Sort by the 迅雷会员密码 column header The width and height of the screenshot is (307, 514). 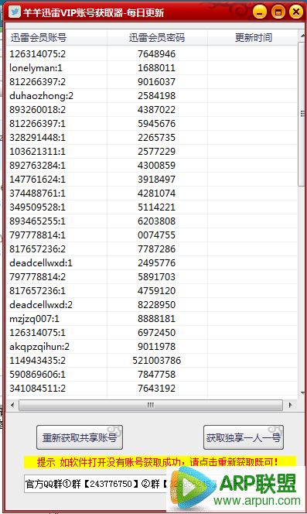(157, 38)
